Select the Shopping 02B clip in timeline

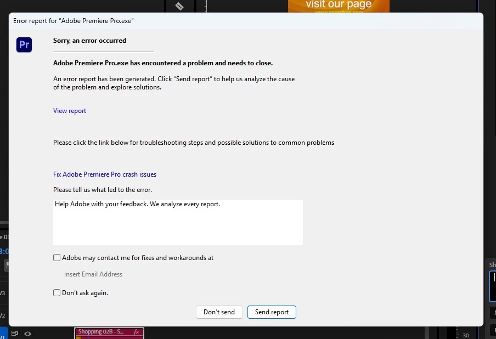coord(109,334)
